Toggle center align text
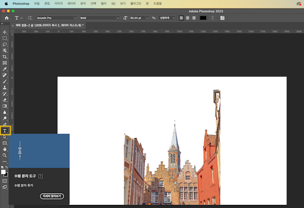The height and width of the screenshot is (208, 304). (187, 18)
